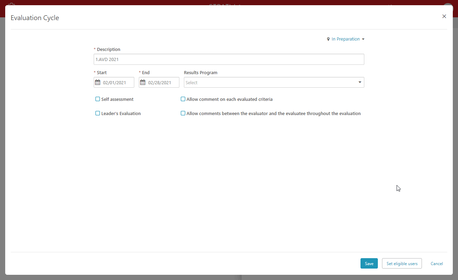Open the Results Program select box
The image size is (458, 280).
[x=271, y=82]
